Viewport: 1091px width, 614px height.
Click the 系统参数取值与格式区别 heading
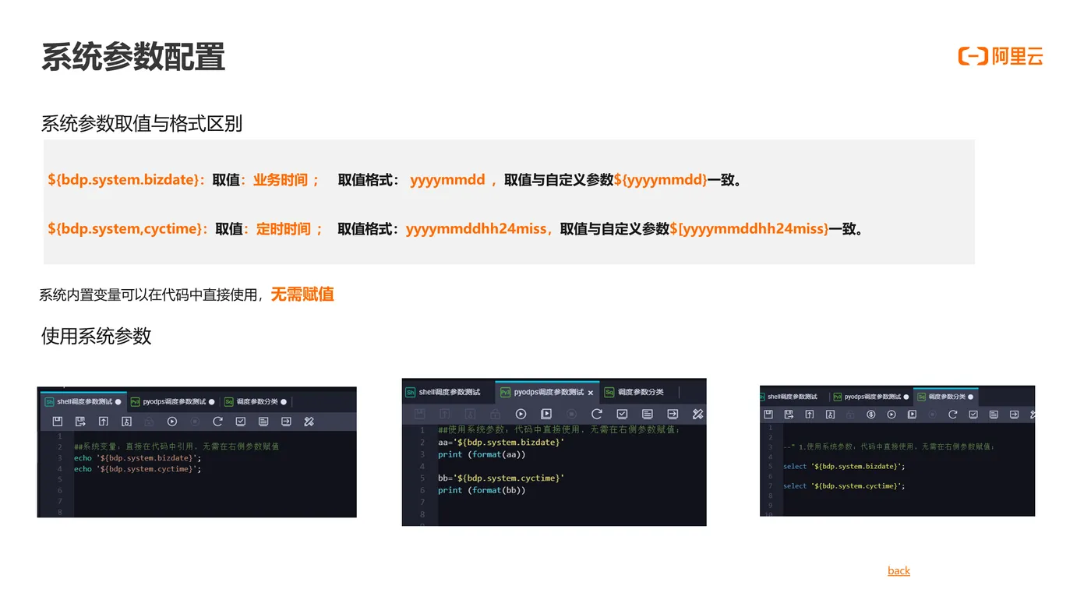coord(142,123)
